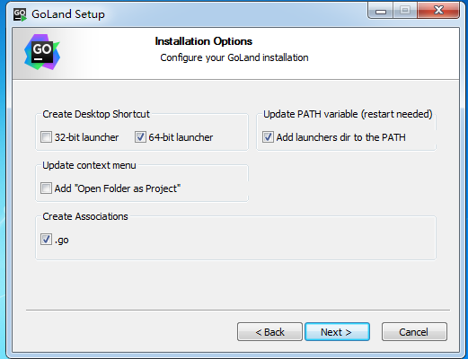Click the Configure your GoLand installation subtitle
Screen dimensions: 468x359
pos(234,57)
